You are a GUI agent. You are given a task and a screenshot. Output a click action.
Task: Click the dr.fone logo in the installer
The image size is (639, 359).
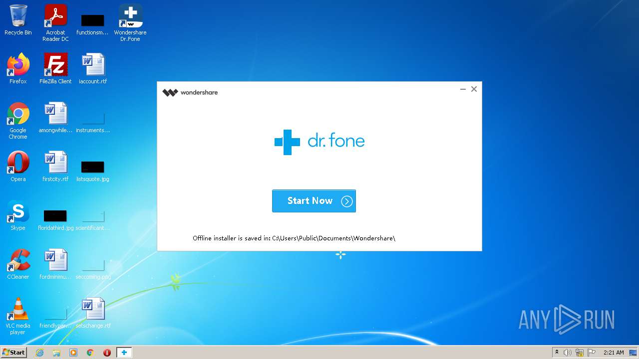(319, 142)
